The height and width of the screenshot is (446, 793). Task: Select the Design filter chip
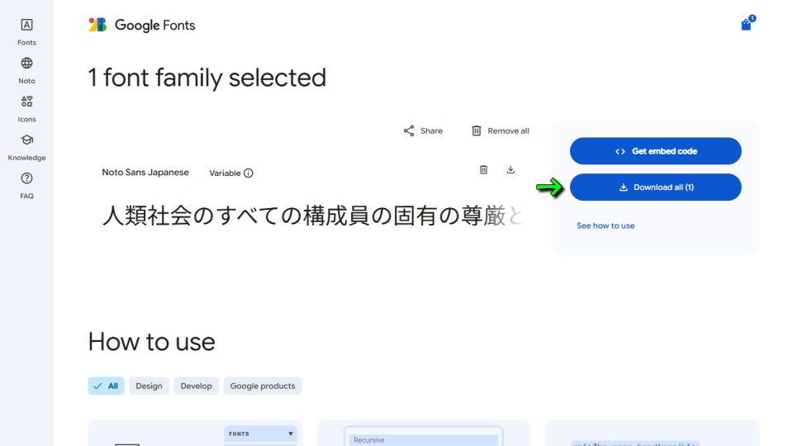point(149,386)
